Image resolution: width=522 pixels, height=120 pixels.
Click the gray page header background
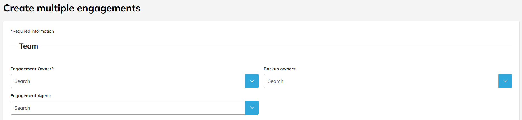click(x=336, y=10)
